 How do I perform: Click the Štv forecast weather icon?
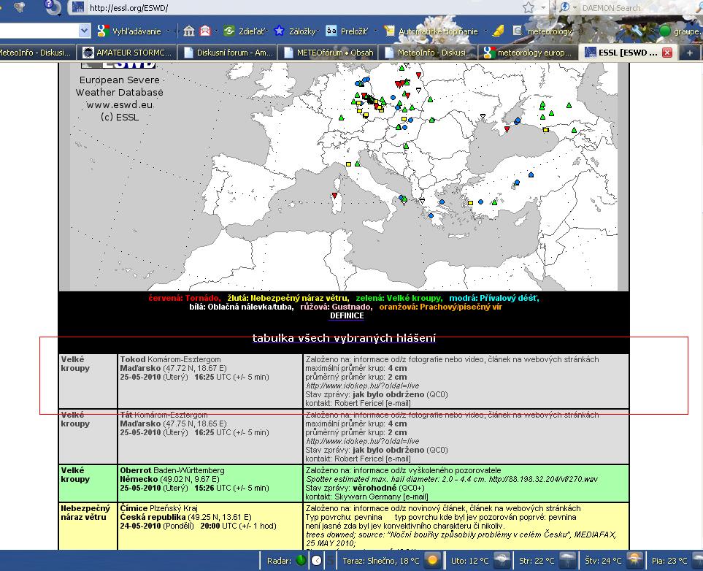[635, 560]
